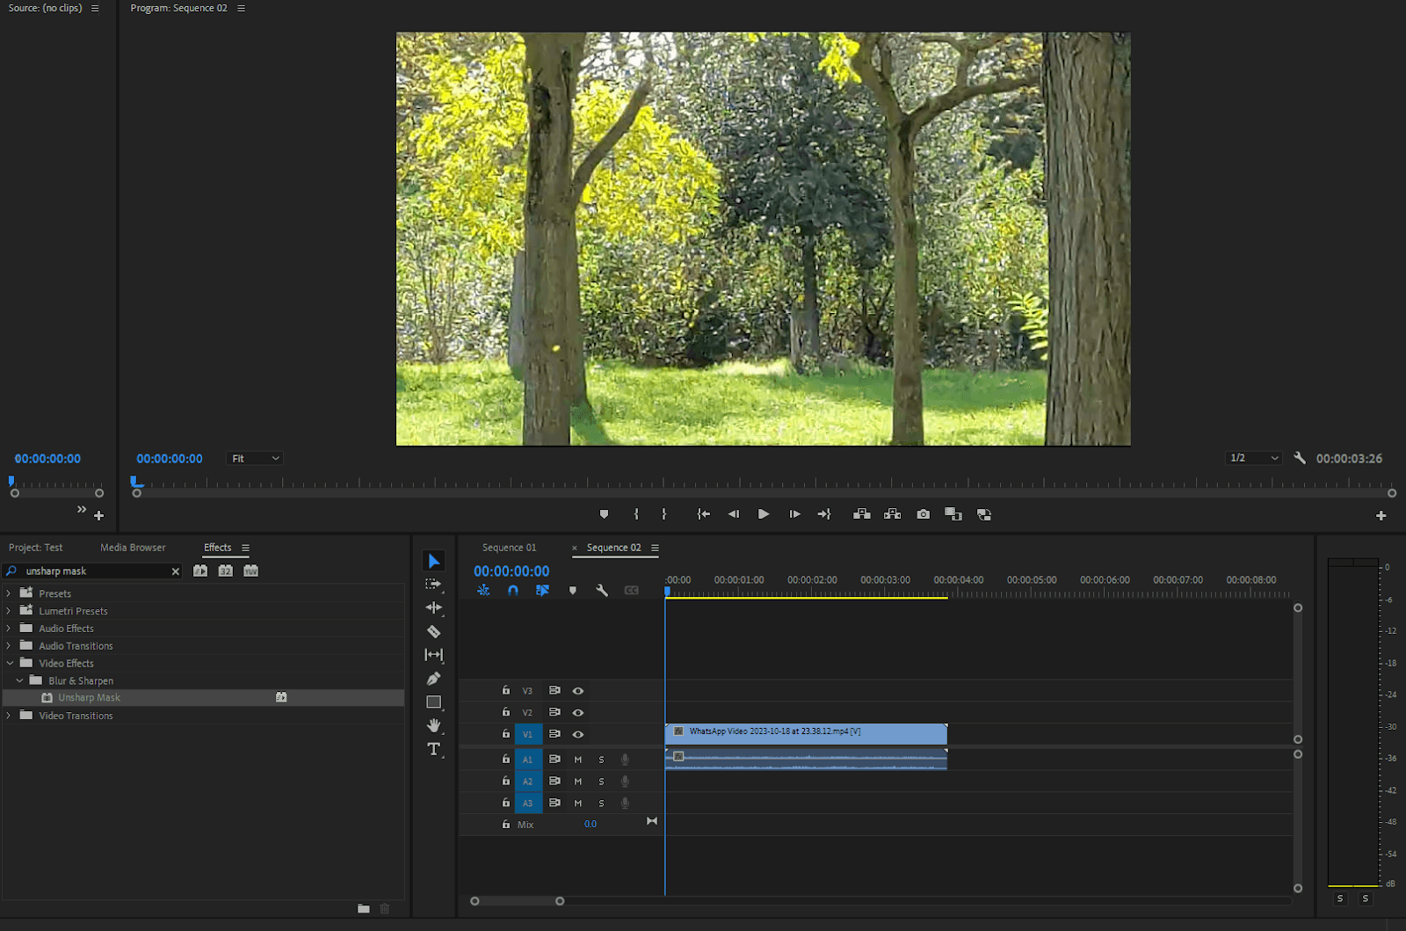The image size is (1406, 931).
Task: Filter YUV Effects button
Action: [x=251, y=571]
